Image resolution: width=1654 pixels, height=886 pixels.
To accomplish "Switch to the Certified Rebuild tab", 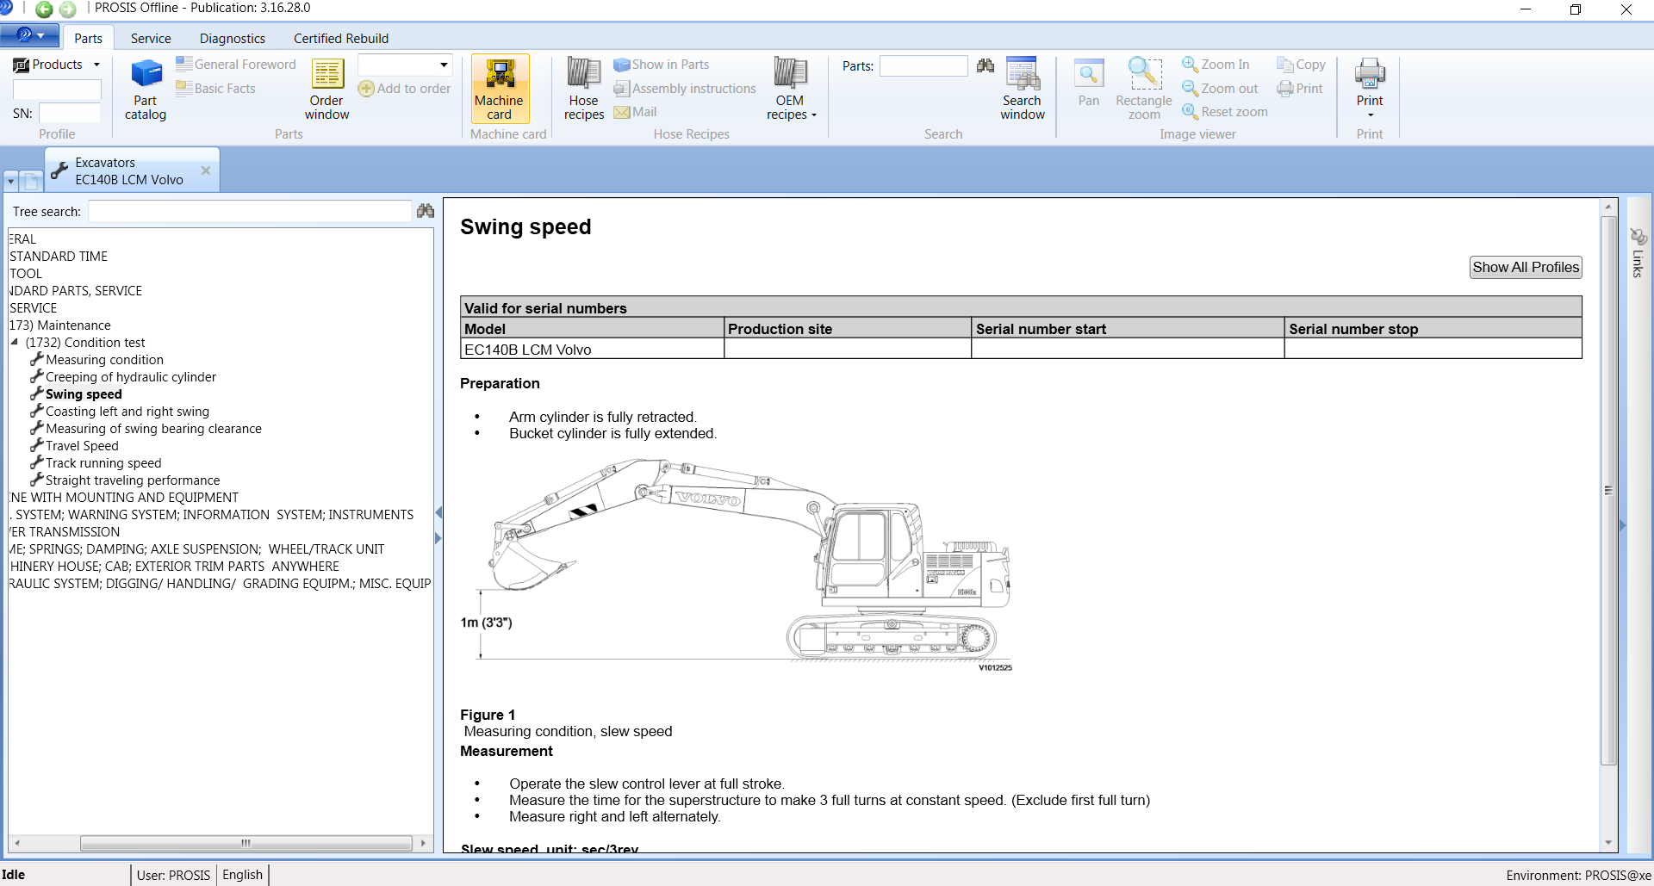I will [x=341, y=38].
